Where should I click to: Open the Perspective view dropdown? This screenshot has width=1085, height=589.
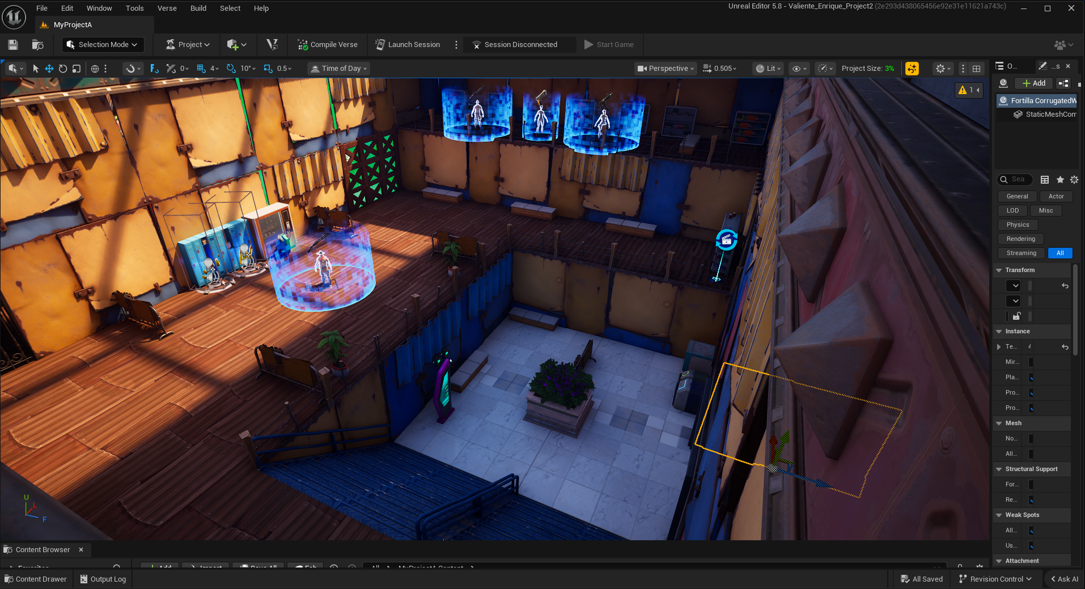click(x=666, y=69)
